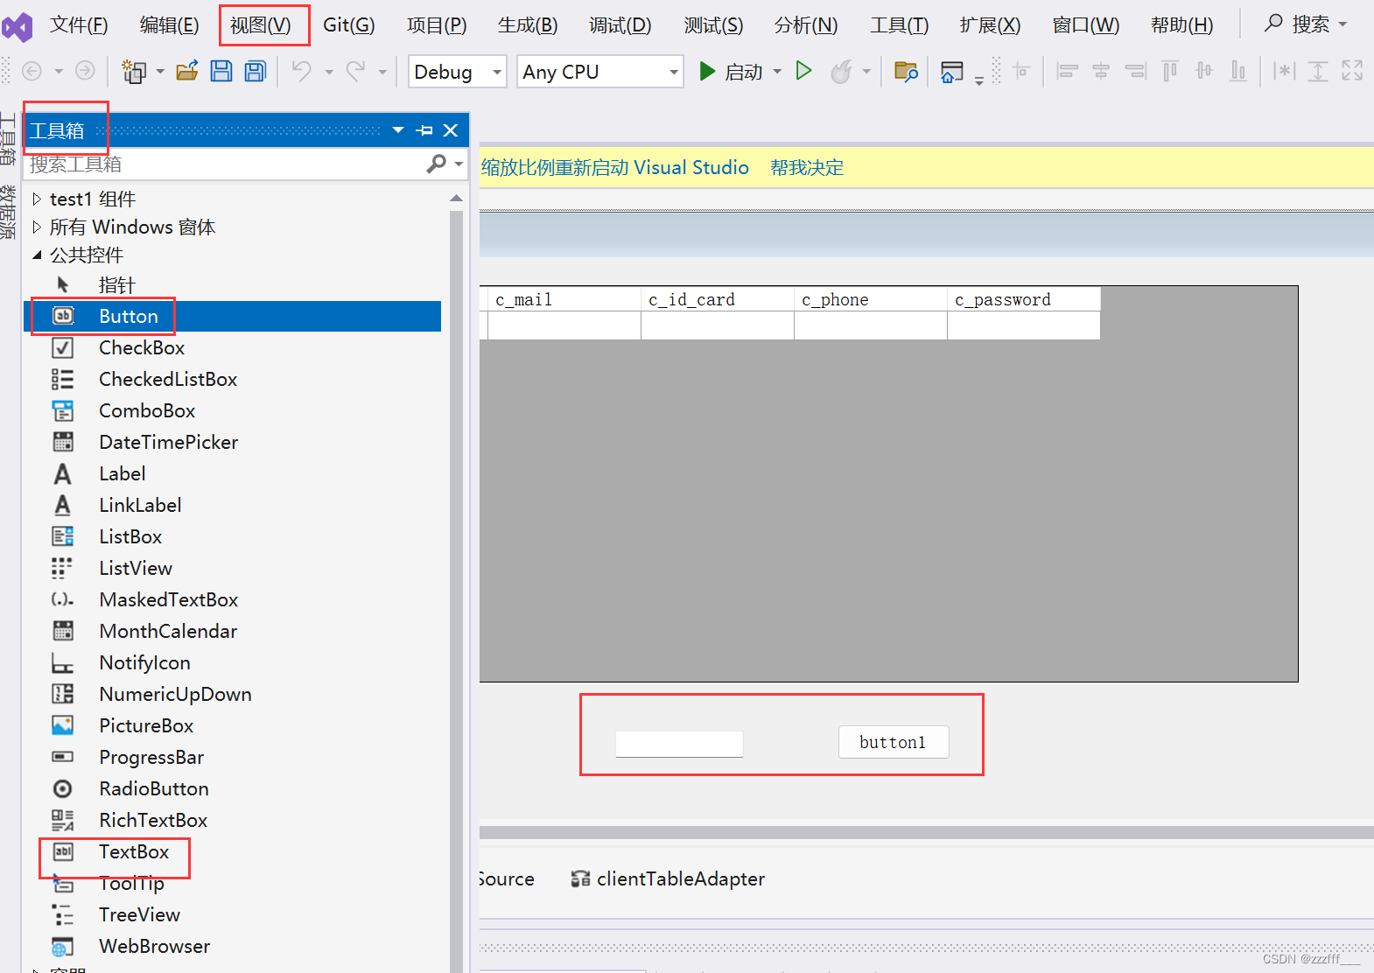This screenshot has height=973, width=1374.
Task: Click the Make Same Height icon
Action: [1318, 71]
